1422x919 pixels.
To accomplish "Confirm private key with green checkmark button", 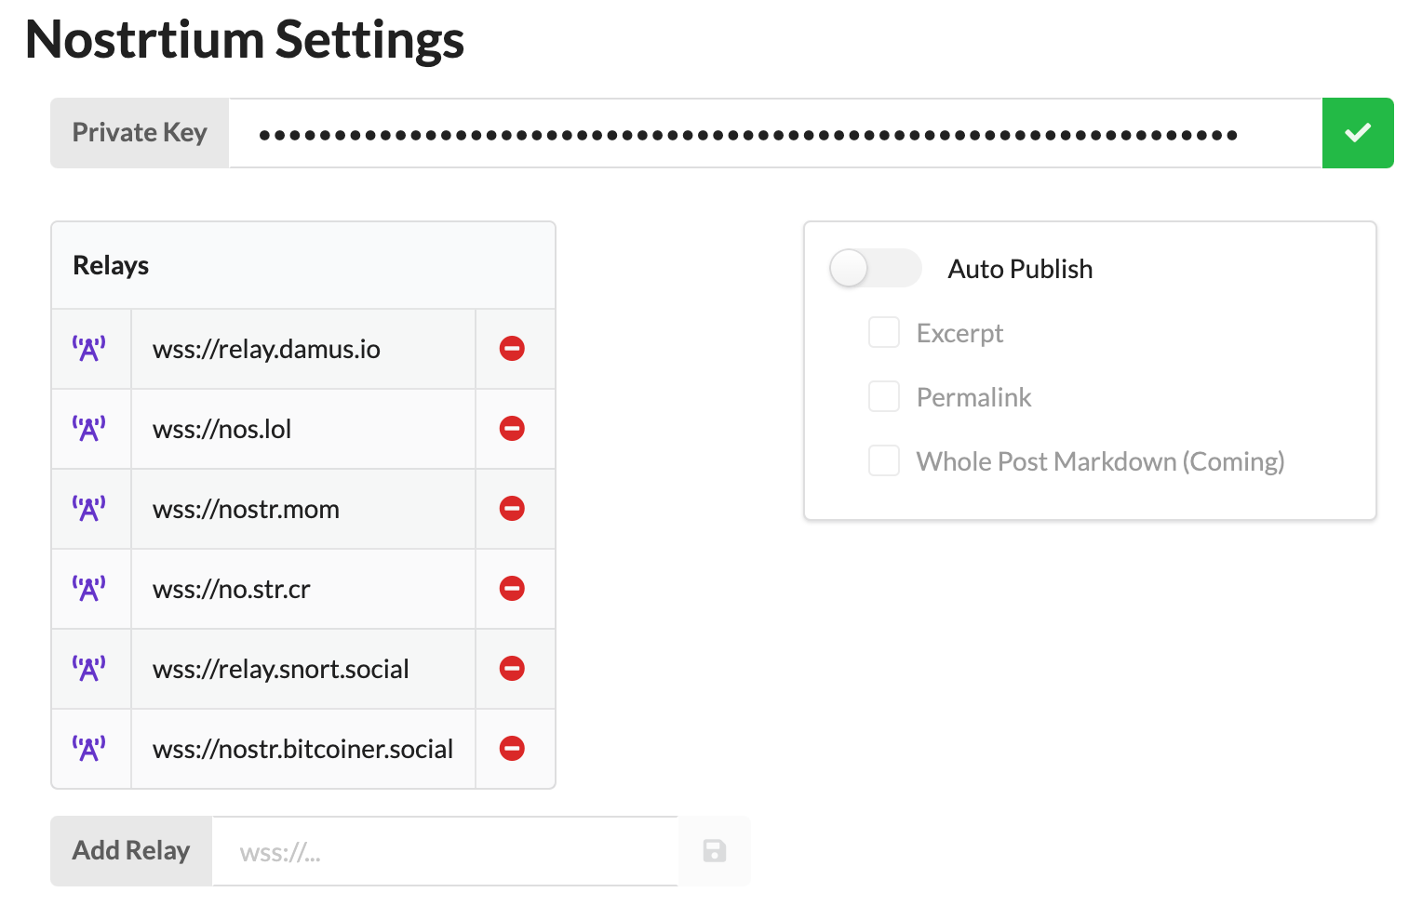I will coord(1358,133).
